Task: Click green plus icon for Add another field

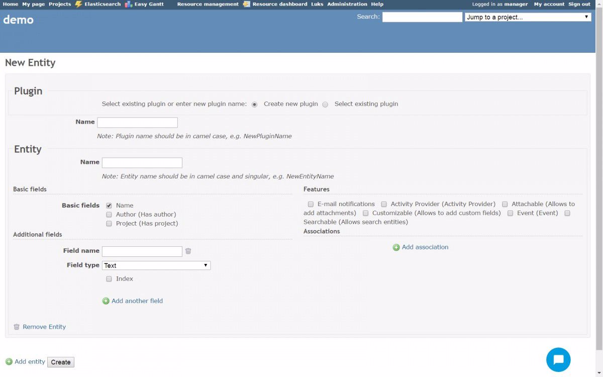Action: tap(106, 301)
